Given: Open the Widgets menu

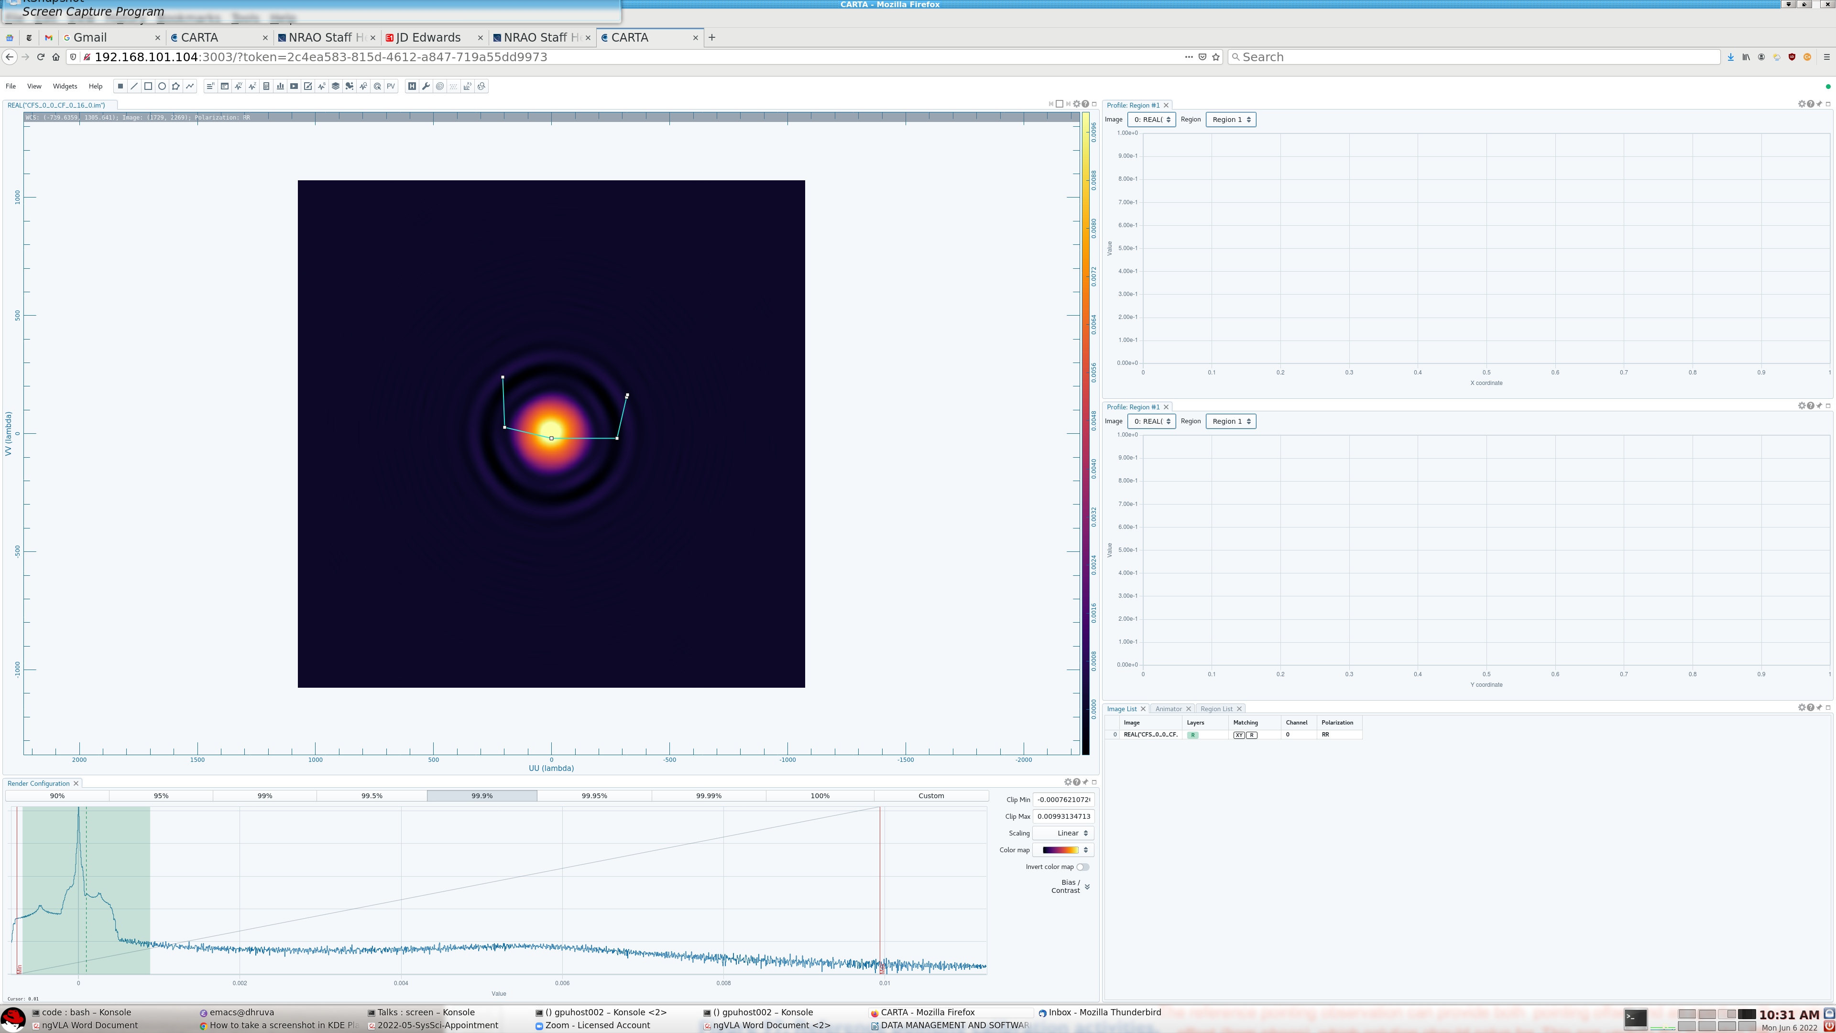Looking at the screenshot, I should (65, 86).
